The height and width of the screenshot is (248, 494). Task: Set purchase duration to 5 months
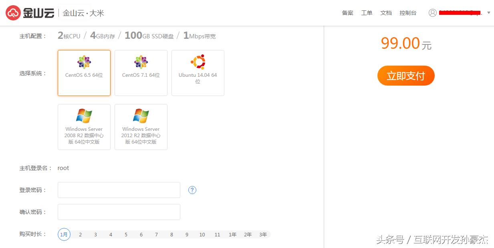tap(126, 234)
